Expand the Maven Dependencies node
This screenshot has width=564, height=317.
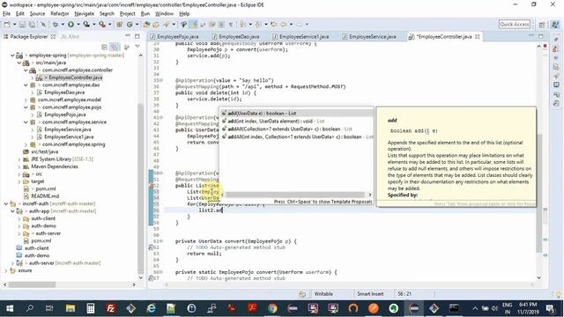19,166
